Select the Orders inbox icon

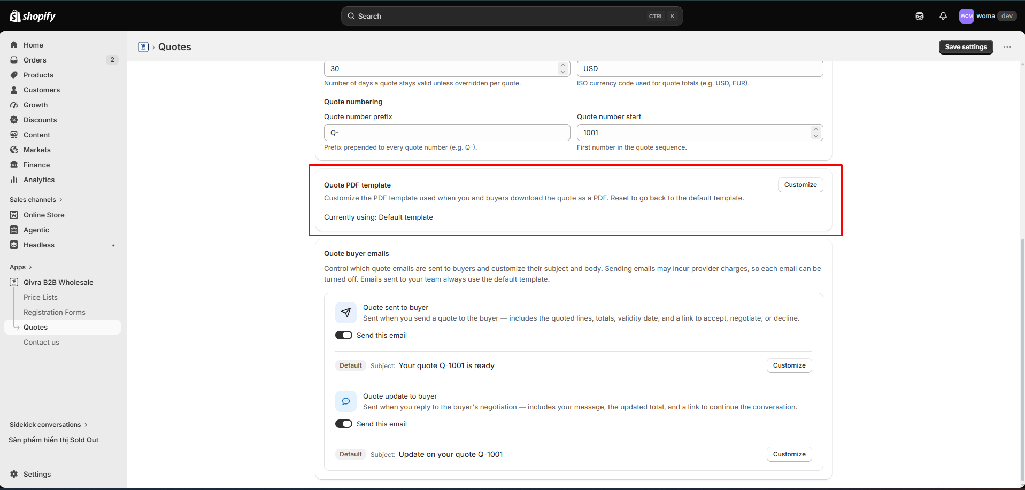(x=14, y=60)
